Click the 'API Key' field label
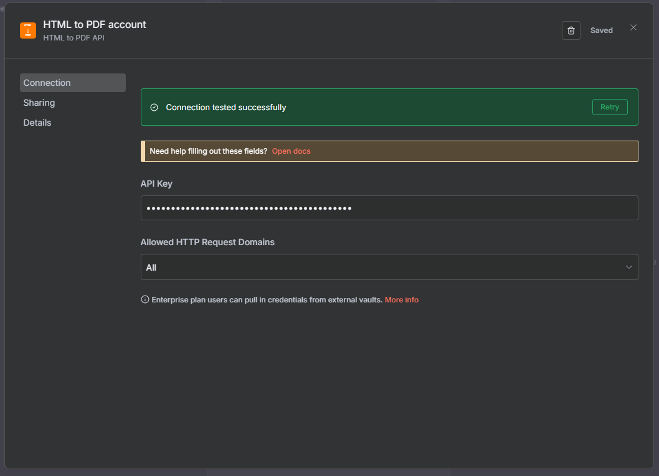The height and width of the screenshot is (476, 659). coord(156,184)
